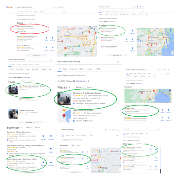Clear the lawn mower repair fairhope search box
Viewport: 184px width, 179px height.
coord(118,62)
